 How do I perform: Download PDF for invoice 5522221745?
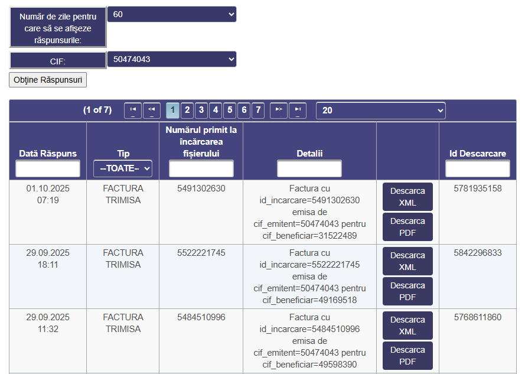coord(407,291)
